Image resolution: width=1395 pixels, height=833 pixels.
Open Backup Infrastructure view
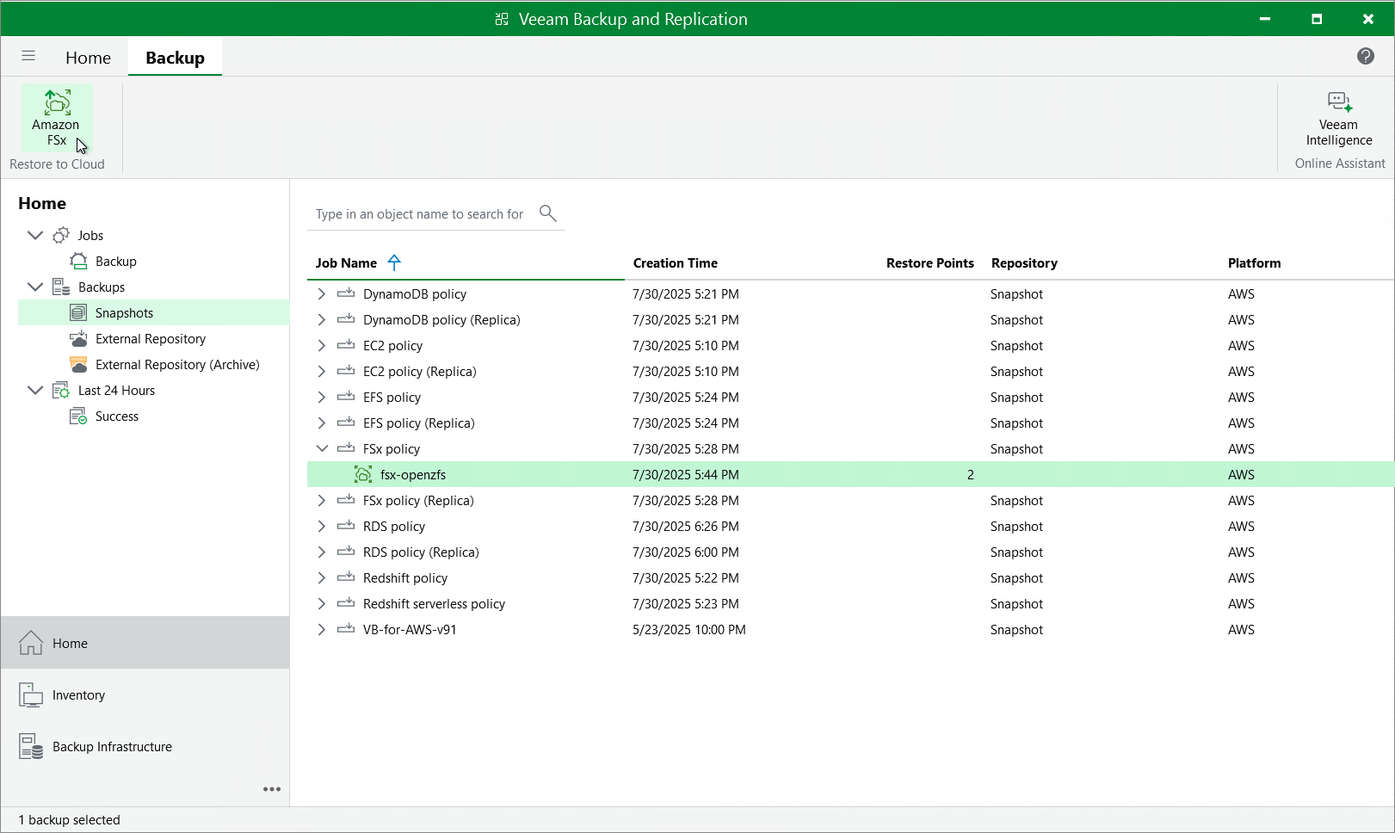[x=31, y=746]
